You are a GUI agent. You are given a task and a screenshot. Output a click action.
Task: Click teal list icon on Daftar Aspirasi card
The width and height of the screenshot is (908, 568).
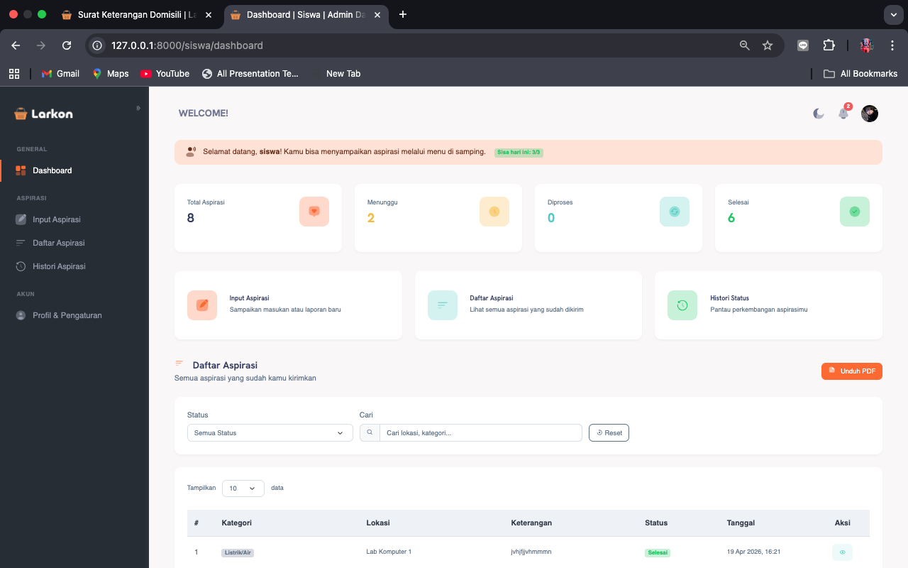(443, 305)
